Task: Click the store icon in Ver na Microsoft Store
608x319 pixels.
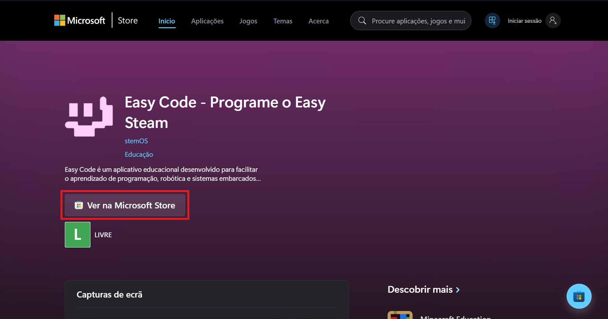Action: 79,205
